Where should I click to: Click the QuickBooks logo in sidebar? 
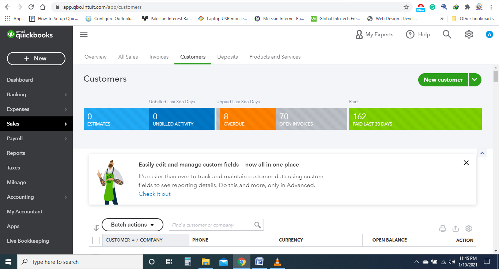pyautogui.click(x=30, y=34)
